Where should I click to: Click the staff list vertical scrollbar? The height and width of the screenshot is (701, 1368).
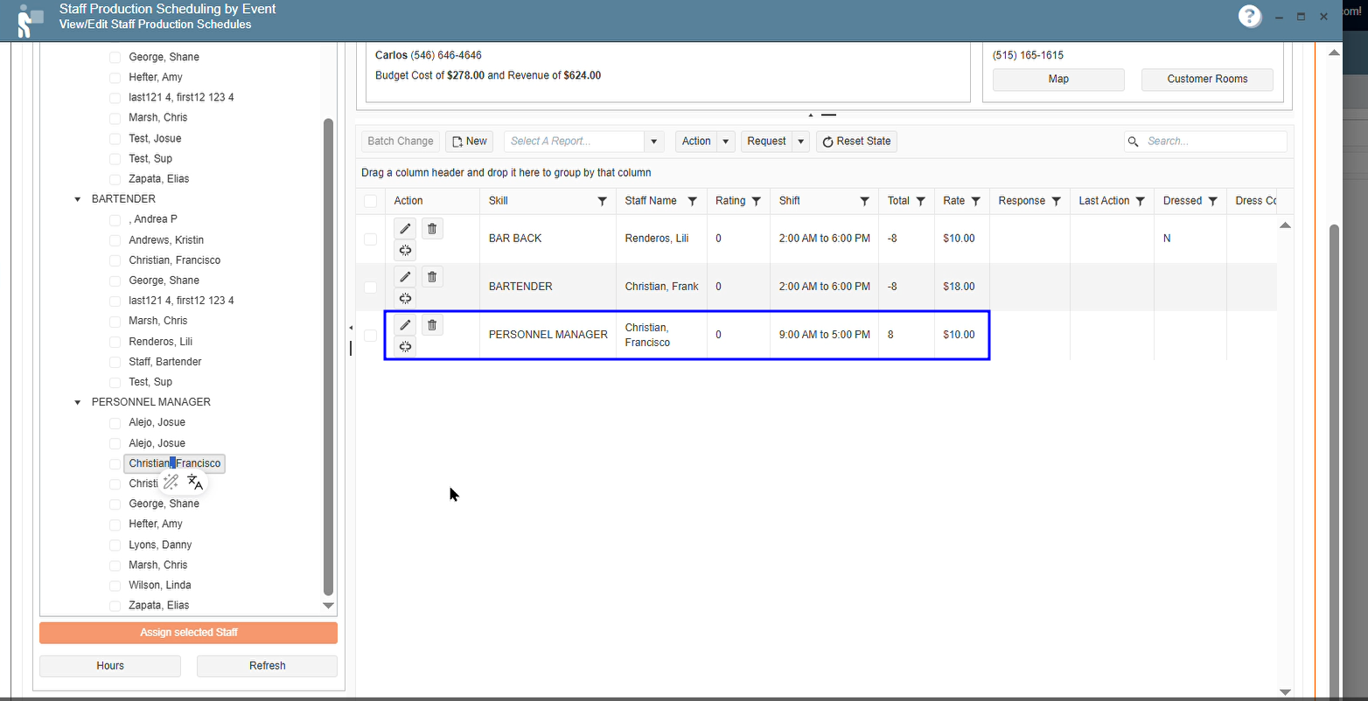(x=329, y=350)
